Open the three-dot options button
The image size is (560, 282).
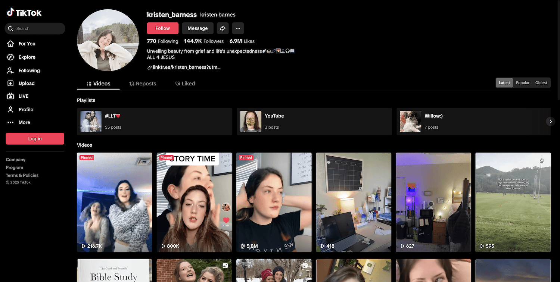[x=238, y=28]
